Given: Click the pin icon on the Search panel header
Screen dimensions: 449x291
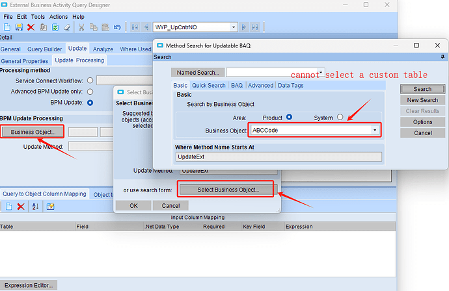Looking at the screenshot, I should click(442, 57).
